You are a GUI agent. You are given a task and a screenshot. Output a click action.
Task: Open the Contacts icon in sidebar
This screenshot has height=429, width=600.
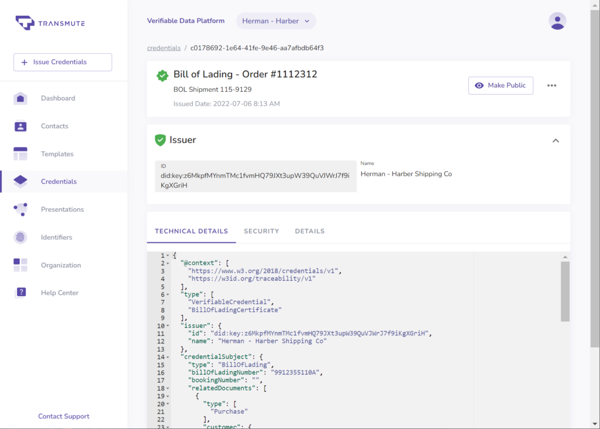click(x=21, y=126)
